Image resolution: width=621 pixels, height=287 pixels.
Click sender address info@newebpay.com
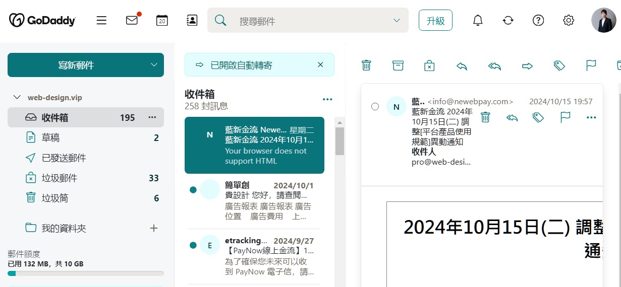[470, 102]
